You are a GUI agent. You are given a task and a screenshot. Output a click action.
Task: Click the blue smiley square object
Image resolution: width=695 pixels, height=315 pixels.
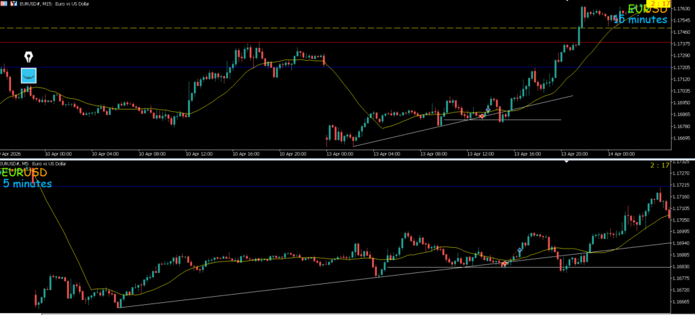click(29, 76)
